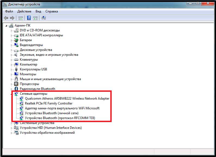
Task: Expand the Контроллеры USB category
Action: point(12,69)
